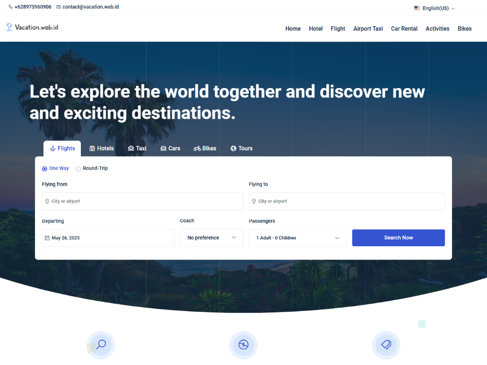Viewport: 487px width, 365px height.
Task: Focus the Flying to city field
Action: (x=347, y=201)
